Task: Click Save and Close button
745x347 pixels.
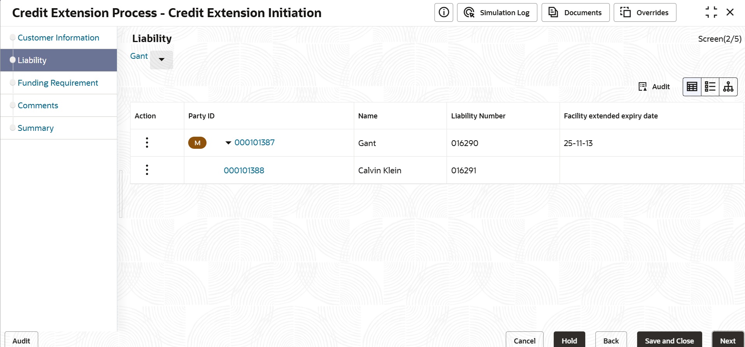Action: 669,340
